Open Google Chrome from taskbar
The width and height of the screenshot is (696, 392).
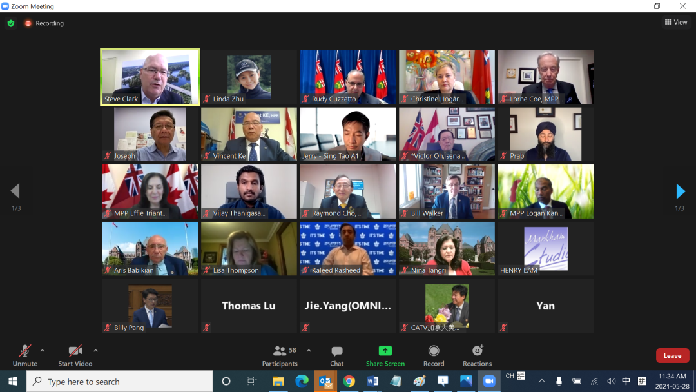pyautogui.click(x=349, y=381)
